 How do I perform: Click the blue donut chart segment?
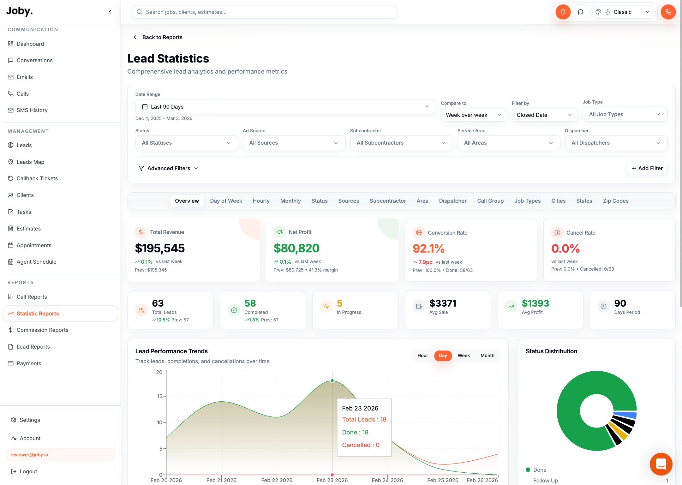coord(625,415)
